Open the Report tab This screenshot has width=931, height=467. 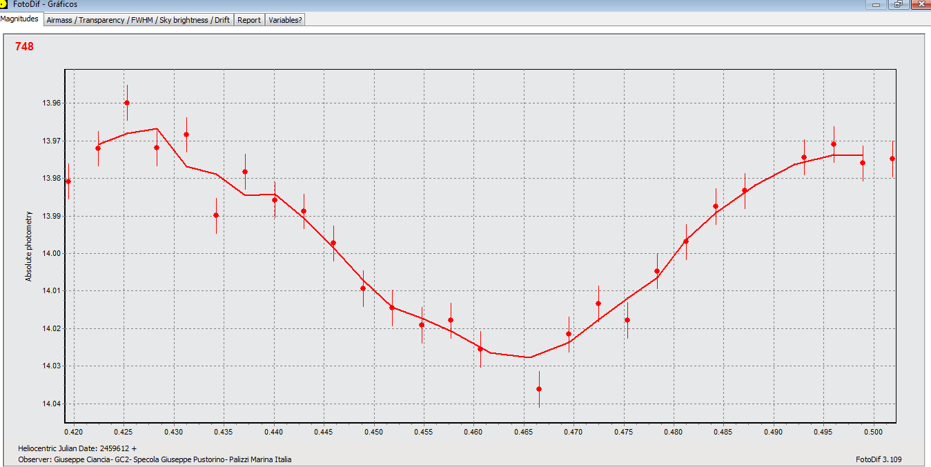pyautogui.click(x=249, y=20)
